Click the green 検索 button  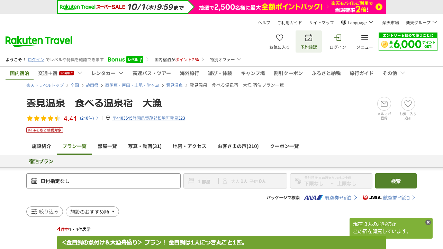396,181
